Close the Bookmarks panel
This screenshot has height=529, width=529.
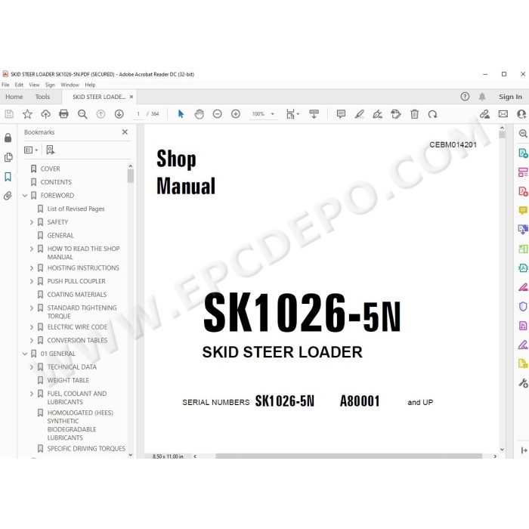125,132
